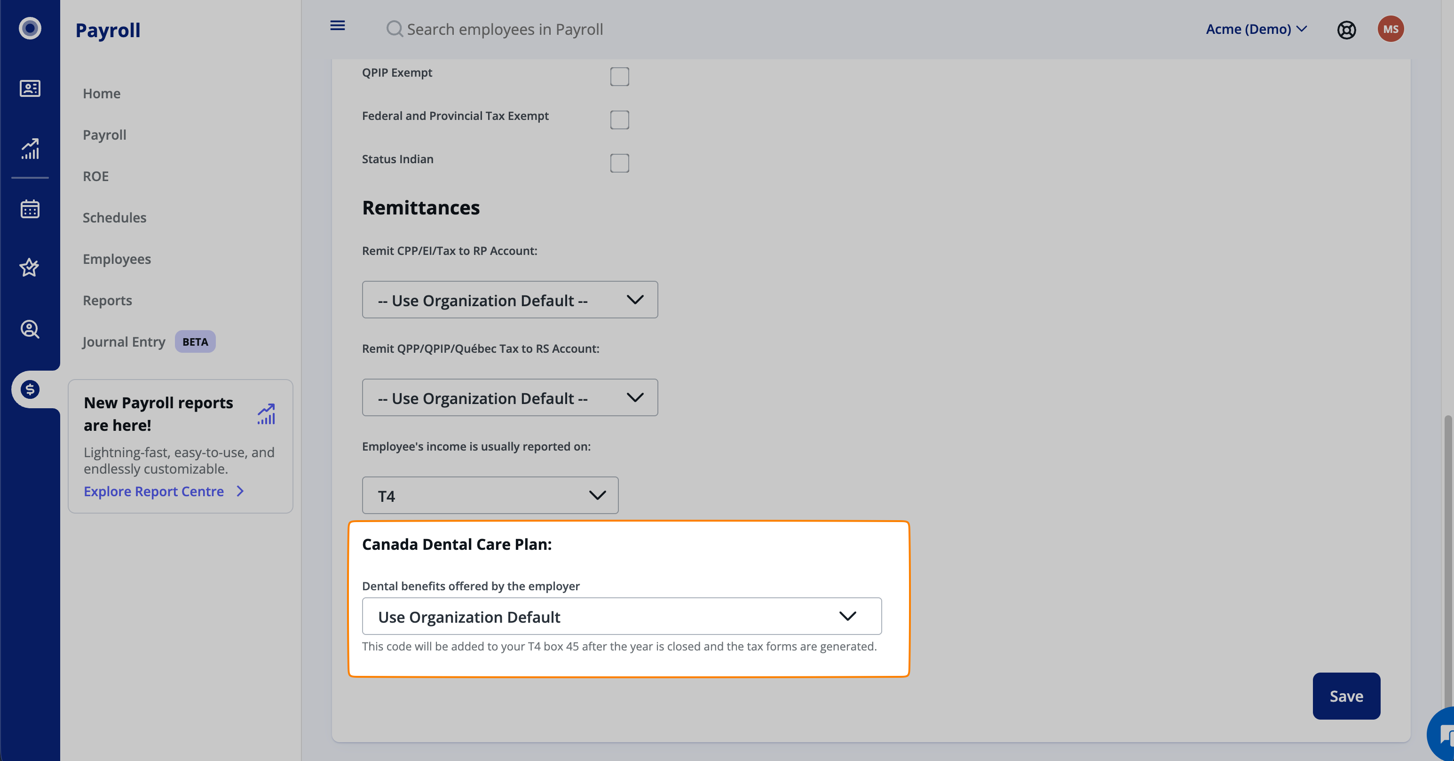Open the Journal Entry menu item
Screen dimensions: 1454x761
coord(124,342)
